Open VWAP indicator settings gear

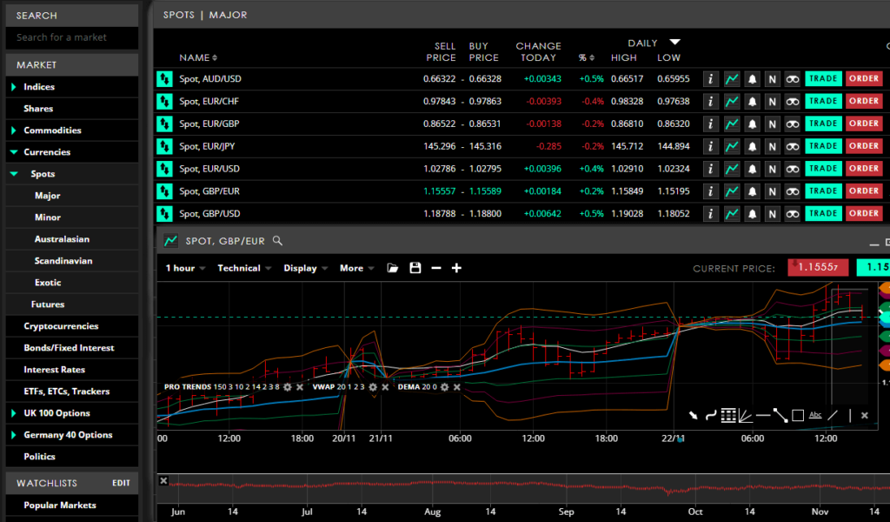(372, 387)
